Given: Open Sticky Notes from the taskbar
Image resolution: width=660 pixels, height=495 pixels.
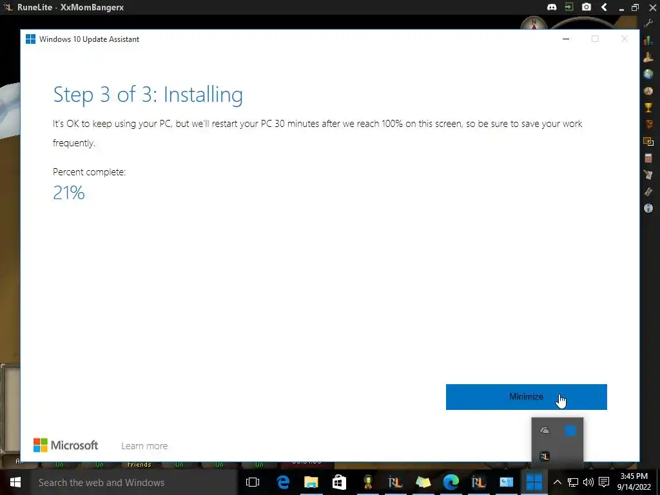Looking at the screenshot, I should coord(423,482).
